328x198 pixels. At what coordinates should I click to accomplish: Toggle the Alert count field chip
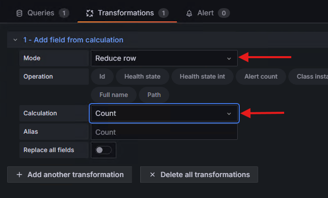(x=261, y=77)
